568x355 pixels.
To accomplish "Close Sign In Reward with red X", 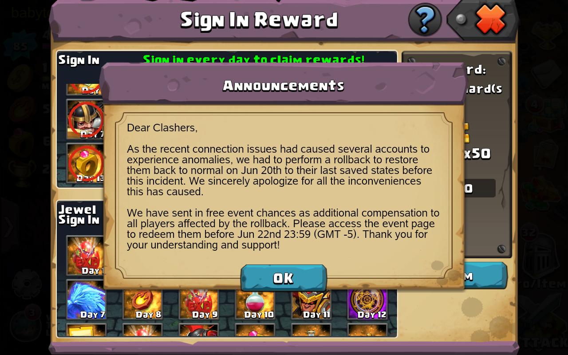I will coord(490,20).
